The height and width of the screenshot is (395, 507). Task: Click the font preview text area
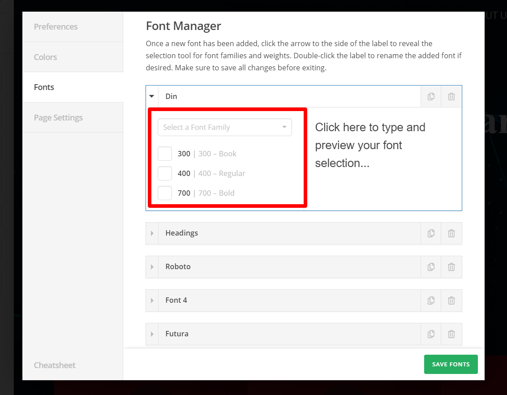[370, 145]
